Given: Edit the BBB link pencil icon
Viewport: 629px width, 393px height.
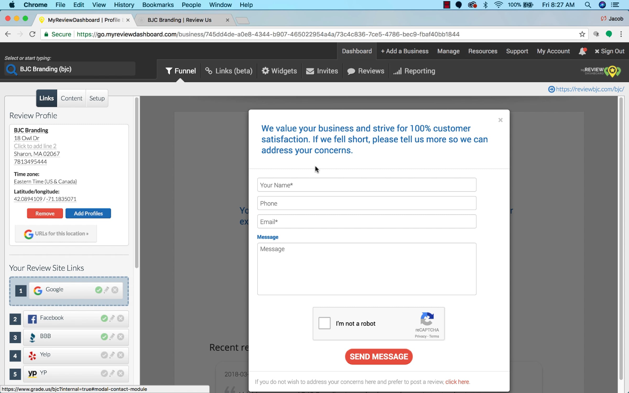Looking at the screenshot, I should click(x=112, y=337).
